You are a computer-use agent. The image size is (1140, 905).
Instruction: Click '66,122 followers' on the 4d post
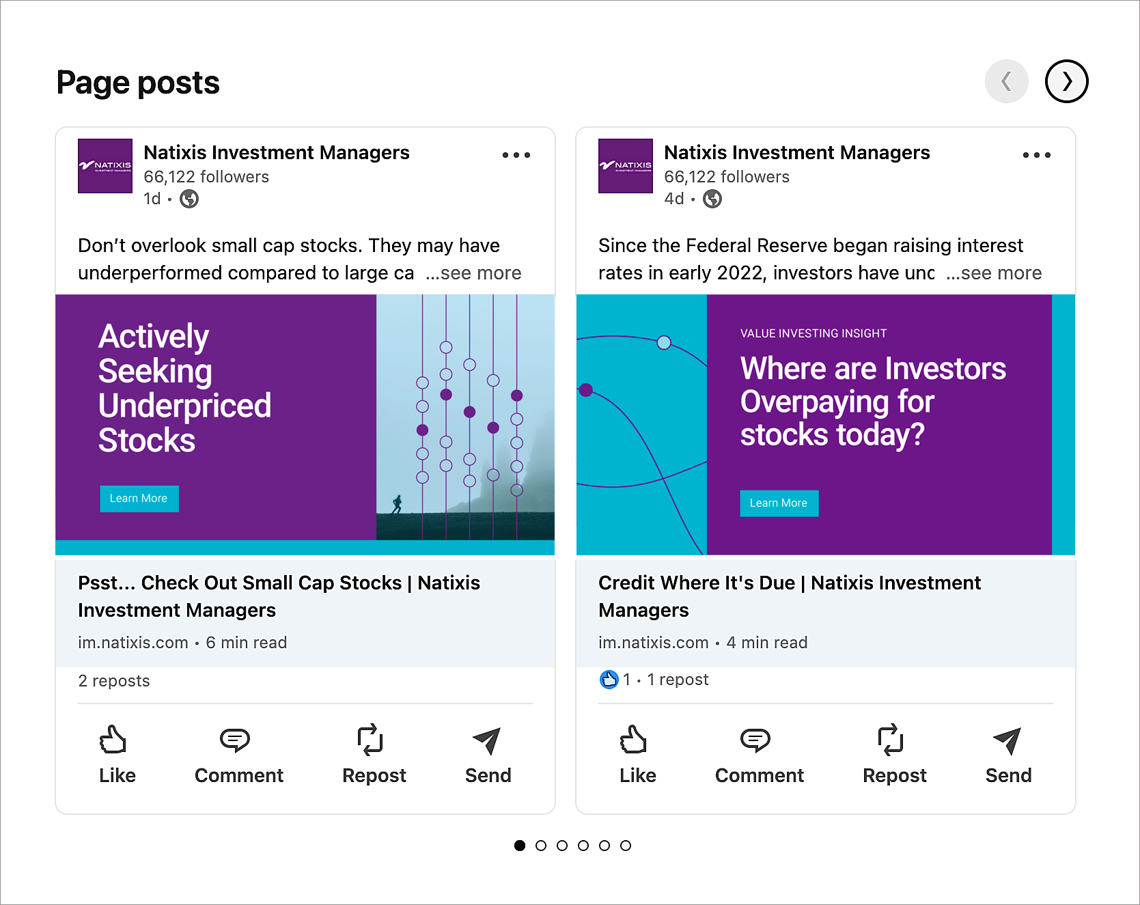pyautogui.click(x=727, y=177)
